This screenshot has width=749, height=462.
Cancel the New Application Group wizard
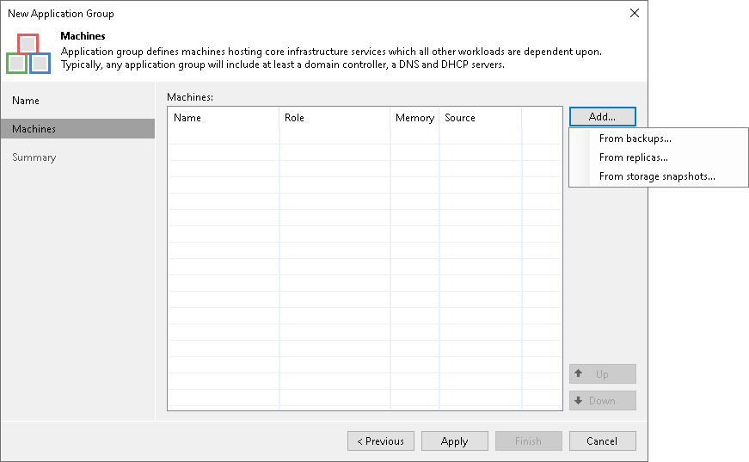point(602,441)
